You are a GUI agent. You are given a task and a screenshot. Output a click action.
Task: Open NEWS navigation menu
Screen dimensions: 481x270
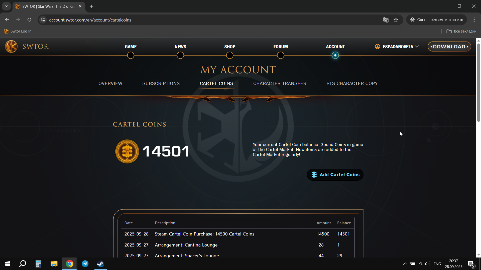[x=180, y=47]
